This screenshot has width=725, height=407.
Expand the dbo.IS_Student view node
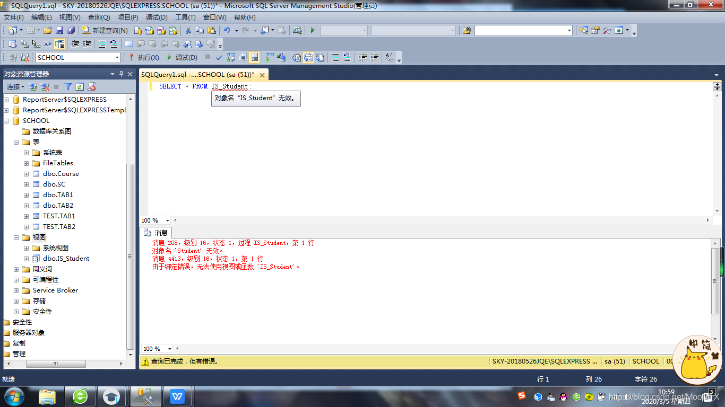click(26, 259)
